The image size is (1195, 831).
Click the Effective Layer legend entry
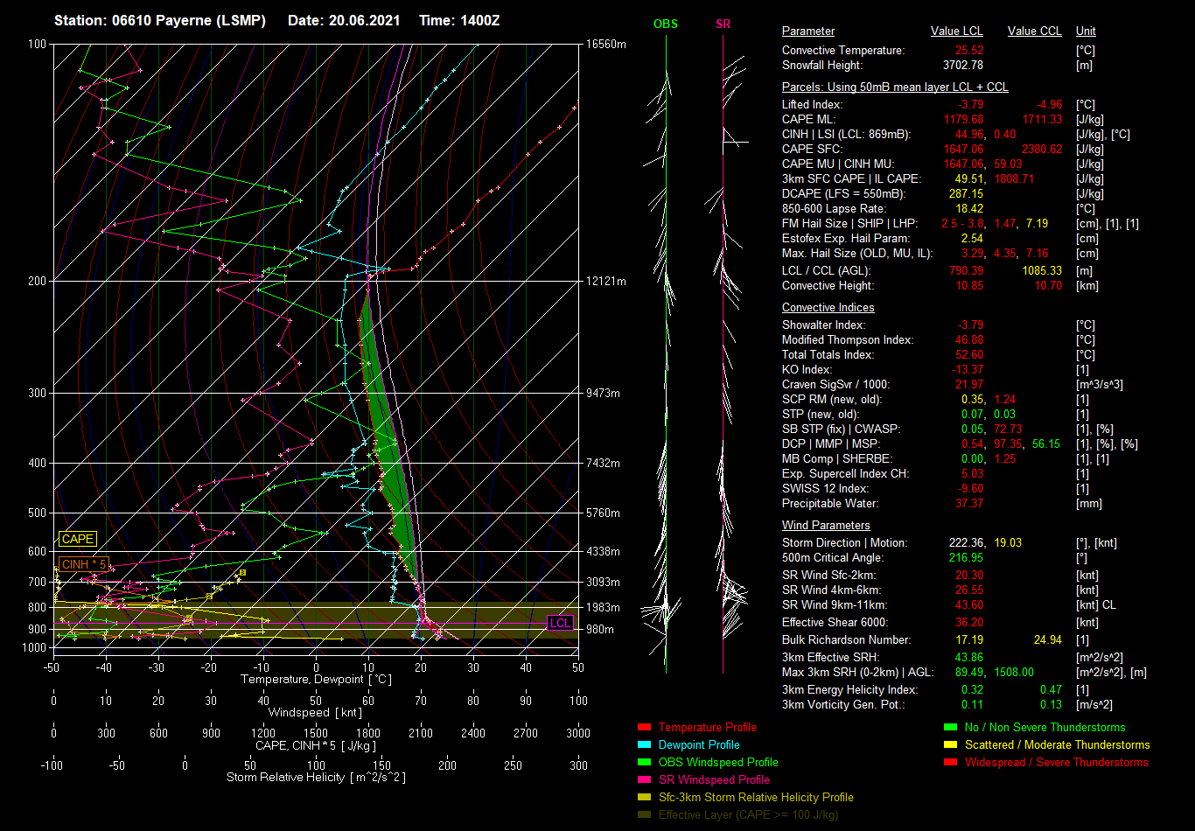point(748,815)
